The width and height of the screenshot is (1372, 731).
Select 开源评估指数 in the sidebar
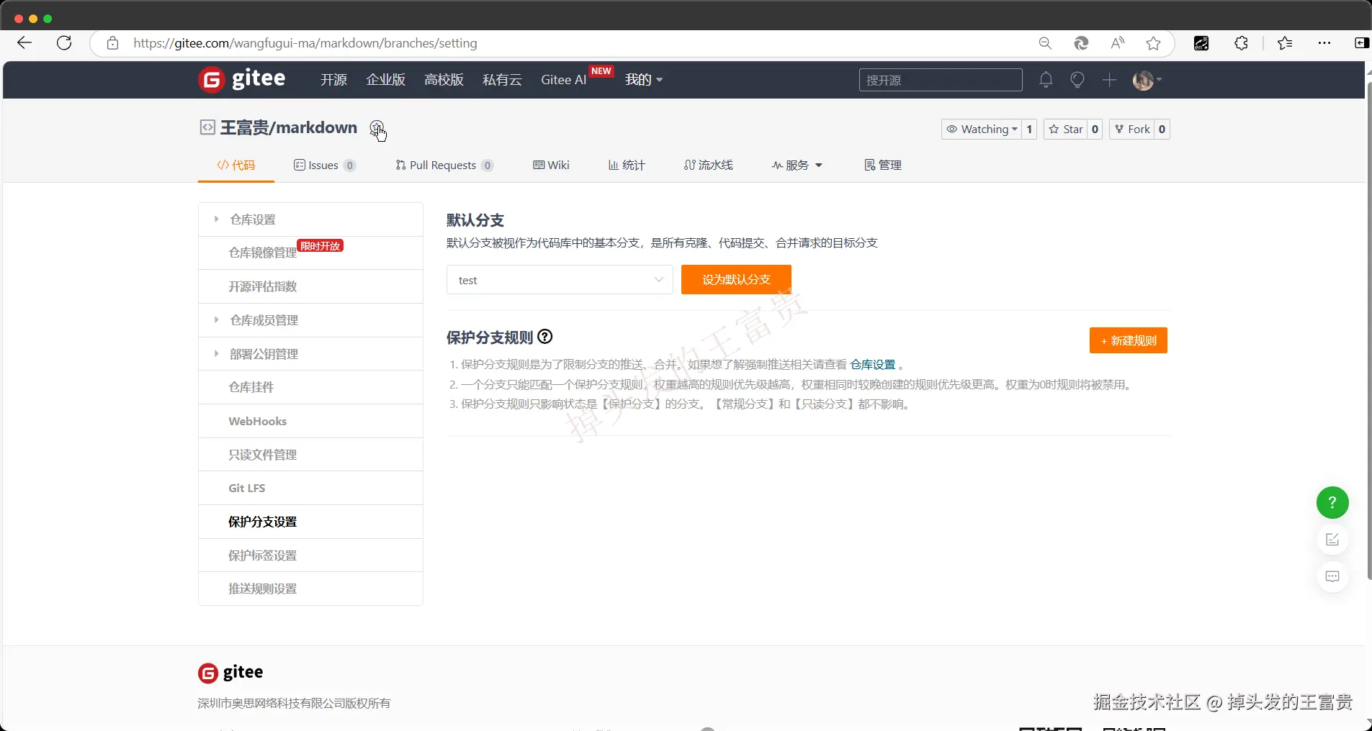click(x=310, y=286)
